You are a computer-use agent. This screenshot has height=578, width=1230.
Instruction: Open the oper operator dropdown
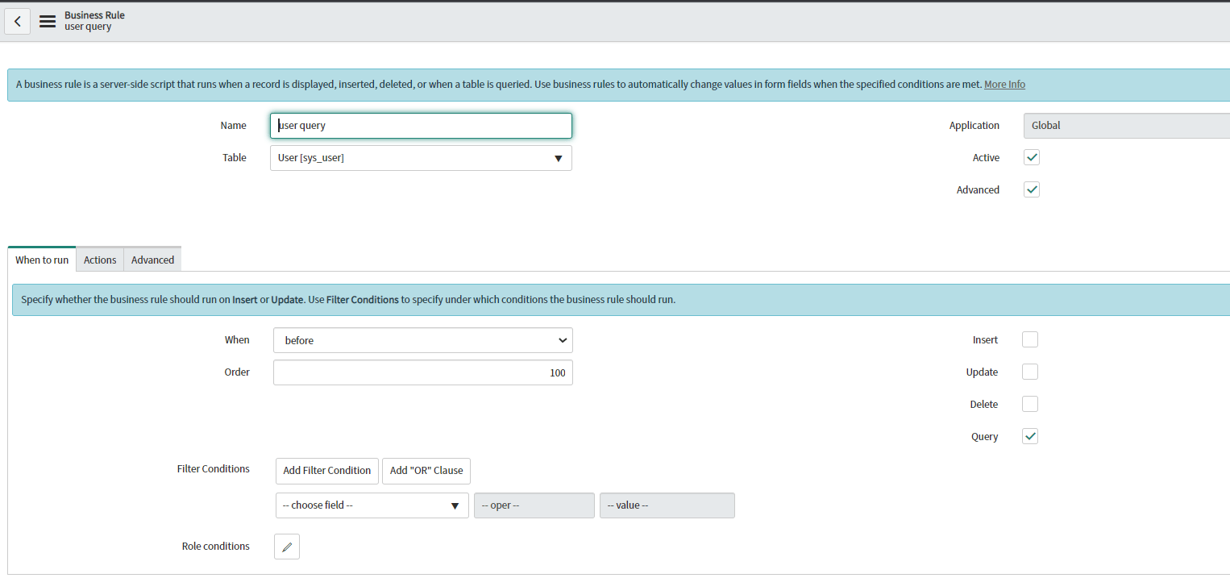[x=534, y=505]
